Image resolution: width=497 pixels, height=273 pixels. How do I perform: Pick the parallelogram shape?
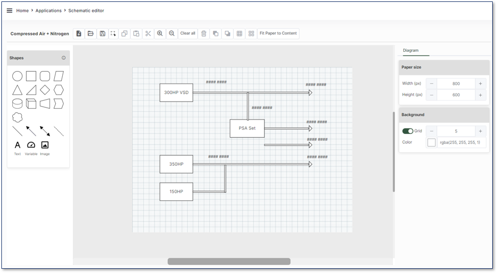pos(58,76)
